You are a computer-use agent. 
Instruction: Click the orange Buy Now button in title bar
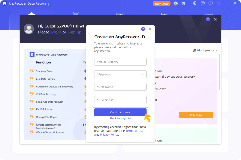[162, 3]
